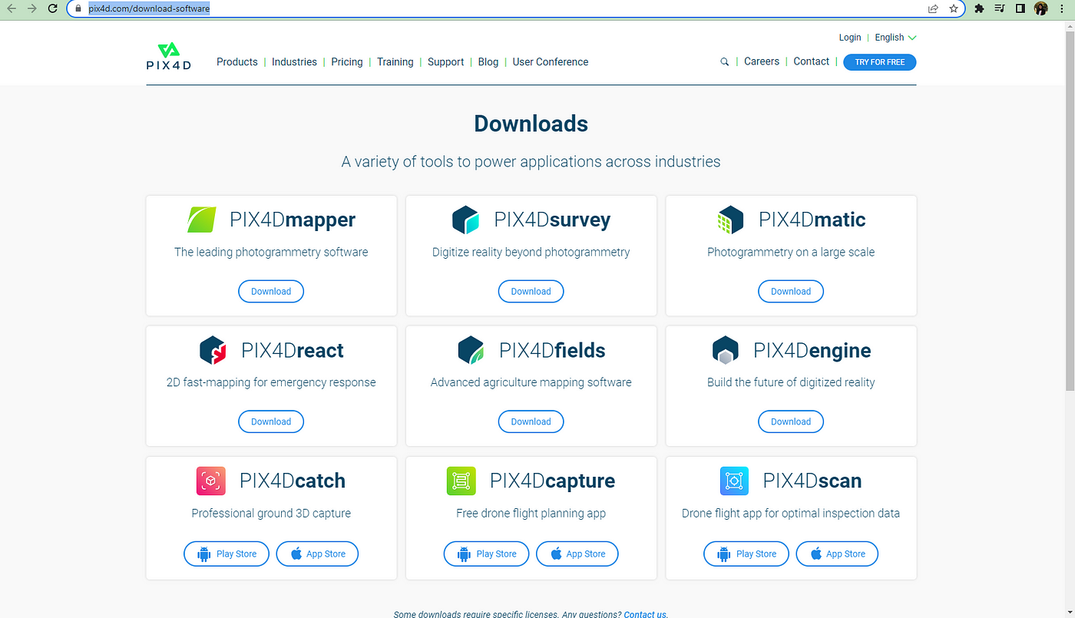The height and width of the screenshot is (618, 1075).
Task: Download PIX4Dsurvey
Action: 531,292
